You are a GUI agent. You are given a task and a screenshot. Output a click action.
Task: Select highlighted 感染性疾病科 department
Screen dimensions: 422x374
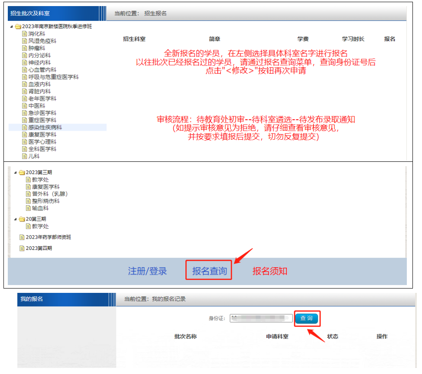45,127
